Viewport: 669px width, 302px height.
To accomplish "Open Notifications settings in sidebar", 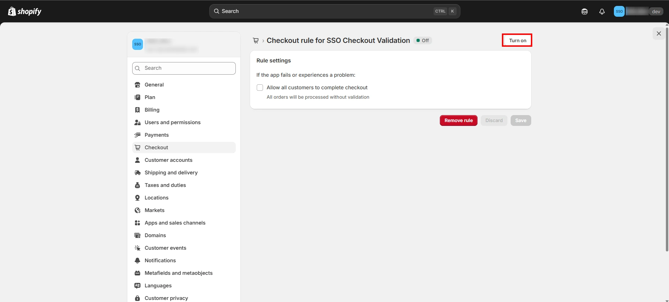I will [184, 261].
